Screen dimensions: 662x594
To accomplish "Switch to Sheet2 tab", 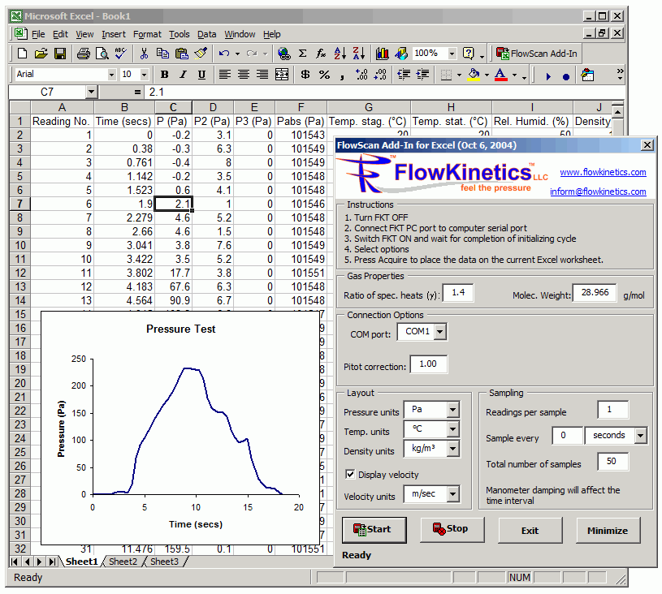I will pyautogui.click(x=123, y=562).
